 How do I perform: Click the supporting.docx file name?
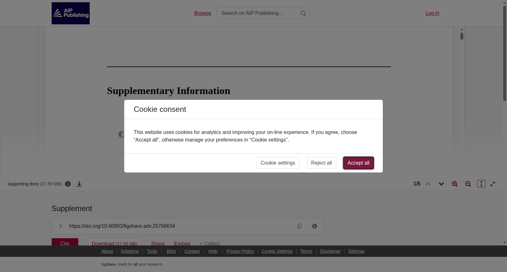[x=23, y=184]
